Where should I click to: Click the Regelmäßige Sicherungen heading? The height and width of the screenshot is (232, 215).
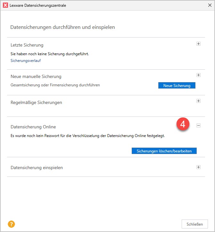(x=36, y=102)
